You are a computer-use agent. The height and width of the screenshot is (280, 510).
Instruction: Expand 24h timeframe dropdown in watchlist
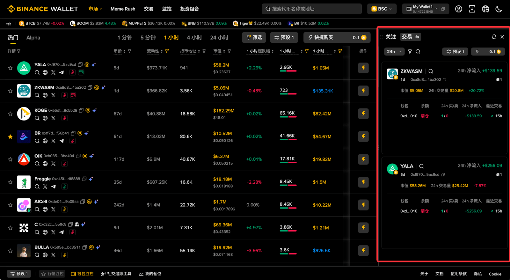[x=395, y=51]
